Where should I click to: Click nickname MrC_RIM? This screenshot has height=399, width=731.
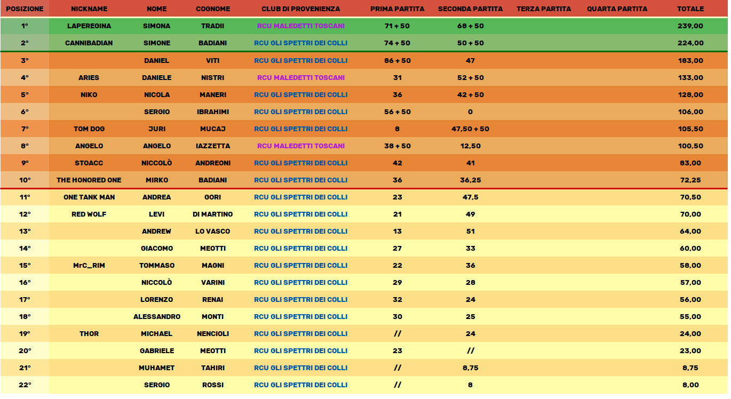pyautogui.click(x=89, y=266)
